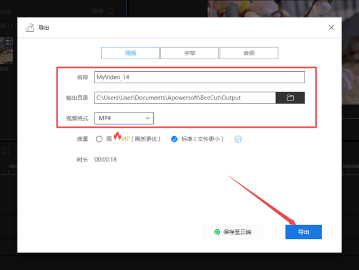359x270 pixels.
Task: Click the 时长 duration value 00:00:18
Action: [105, 159]
